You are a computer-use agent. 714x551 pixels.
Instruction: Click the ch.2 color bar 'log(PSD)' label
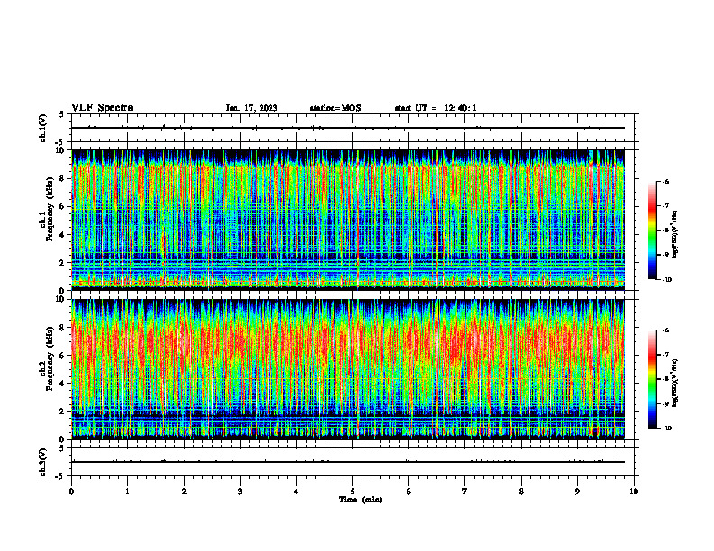(676, 383)
